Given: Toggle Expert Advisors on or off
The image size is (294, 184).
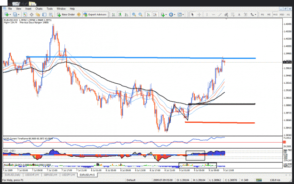Looking at the screenshot, I should click(x=95, y=15).
